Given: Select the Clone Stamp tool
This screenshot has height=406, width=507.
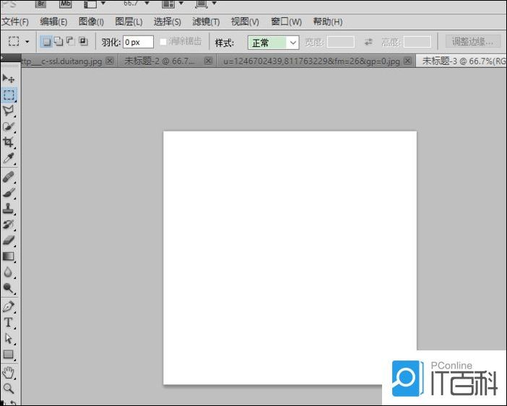Looking at the screenshot, I should click(9, 208).
